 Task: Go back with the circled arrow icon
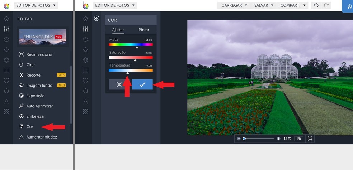[x=97, y=18]
